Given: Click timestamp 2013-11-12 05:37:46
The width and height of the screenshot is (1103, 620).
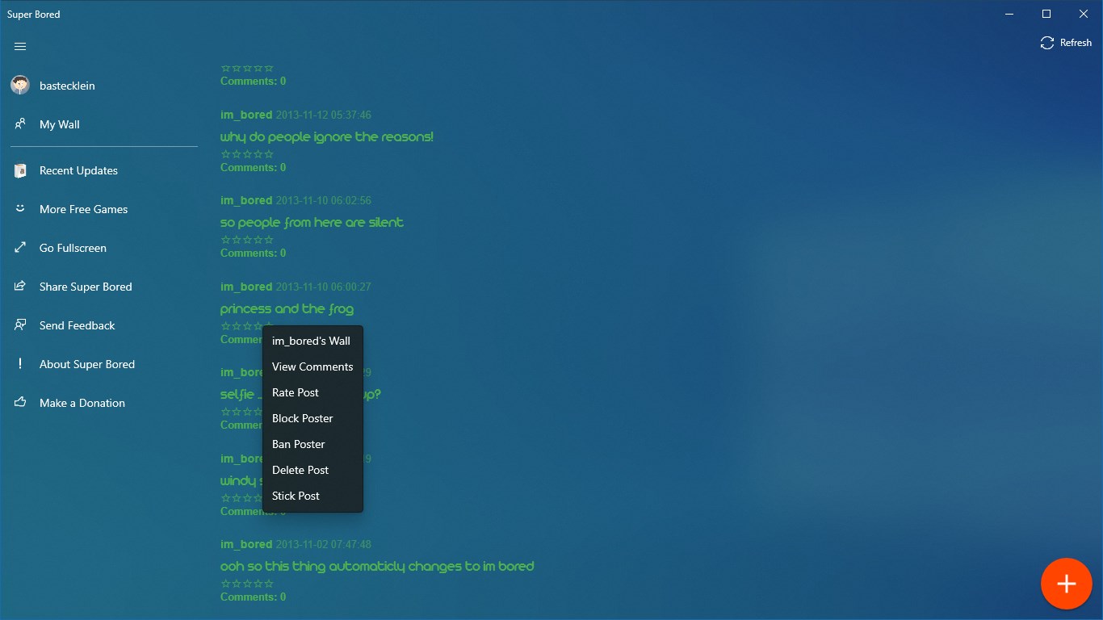Looking at the screenshot, I should pos(323,115).
